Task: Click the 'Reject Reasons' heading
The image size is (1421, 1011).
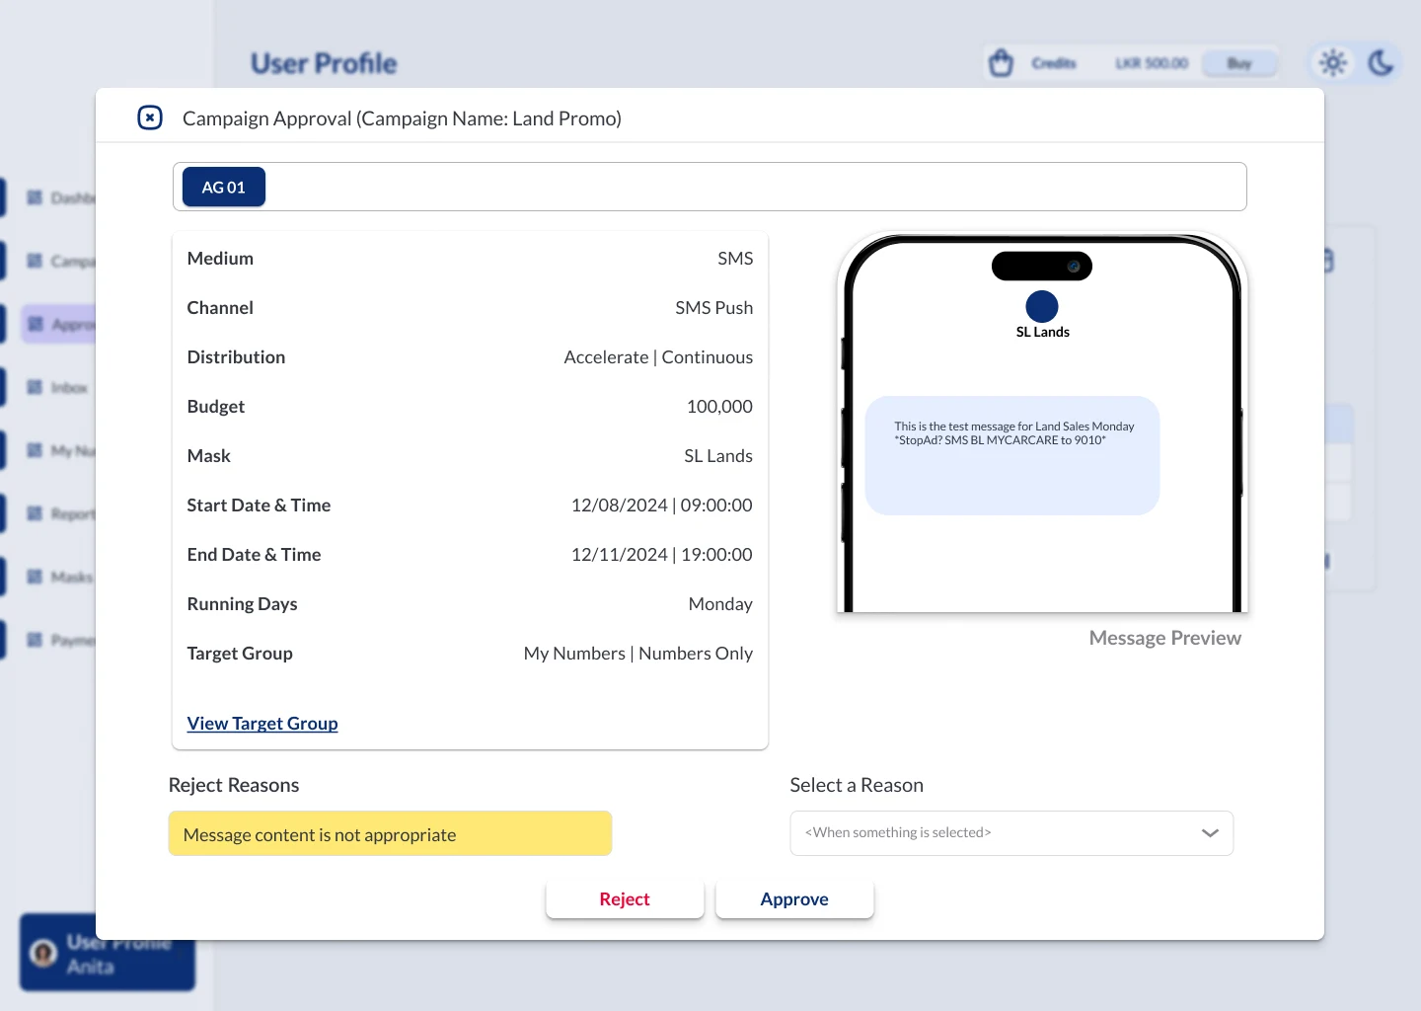Action: pyautogui.click(x=234, y=785)
